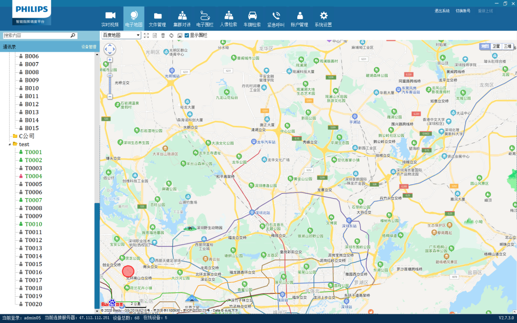Viewport: 517px width, 323px height.
Task: Select device T0004 with red icon
Action: tap(34, 176)
